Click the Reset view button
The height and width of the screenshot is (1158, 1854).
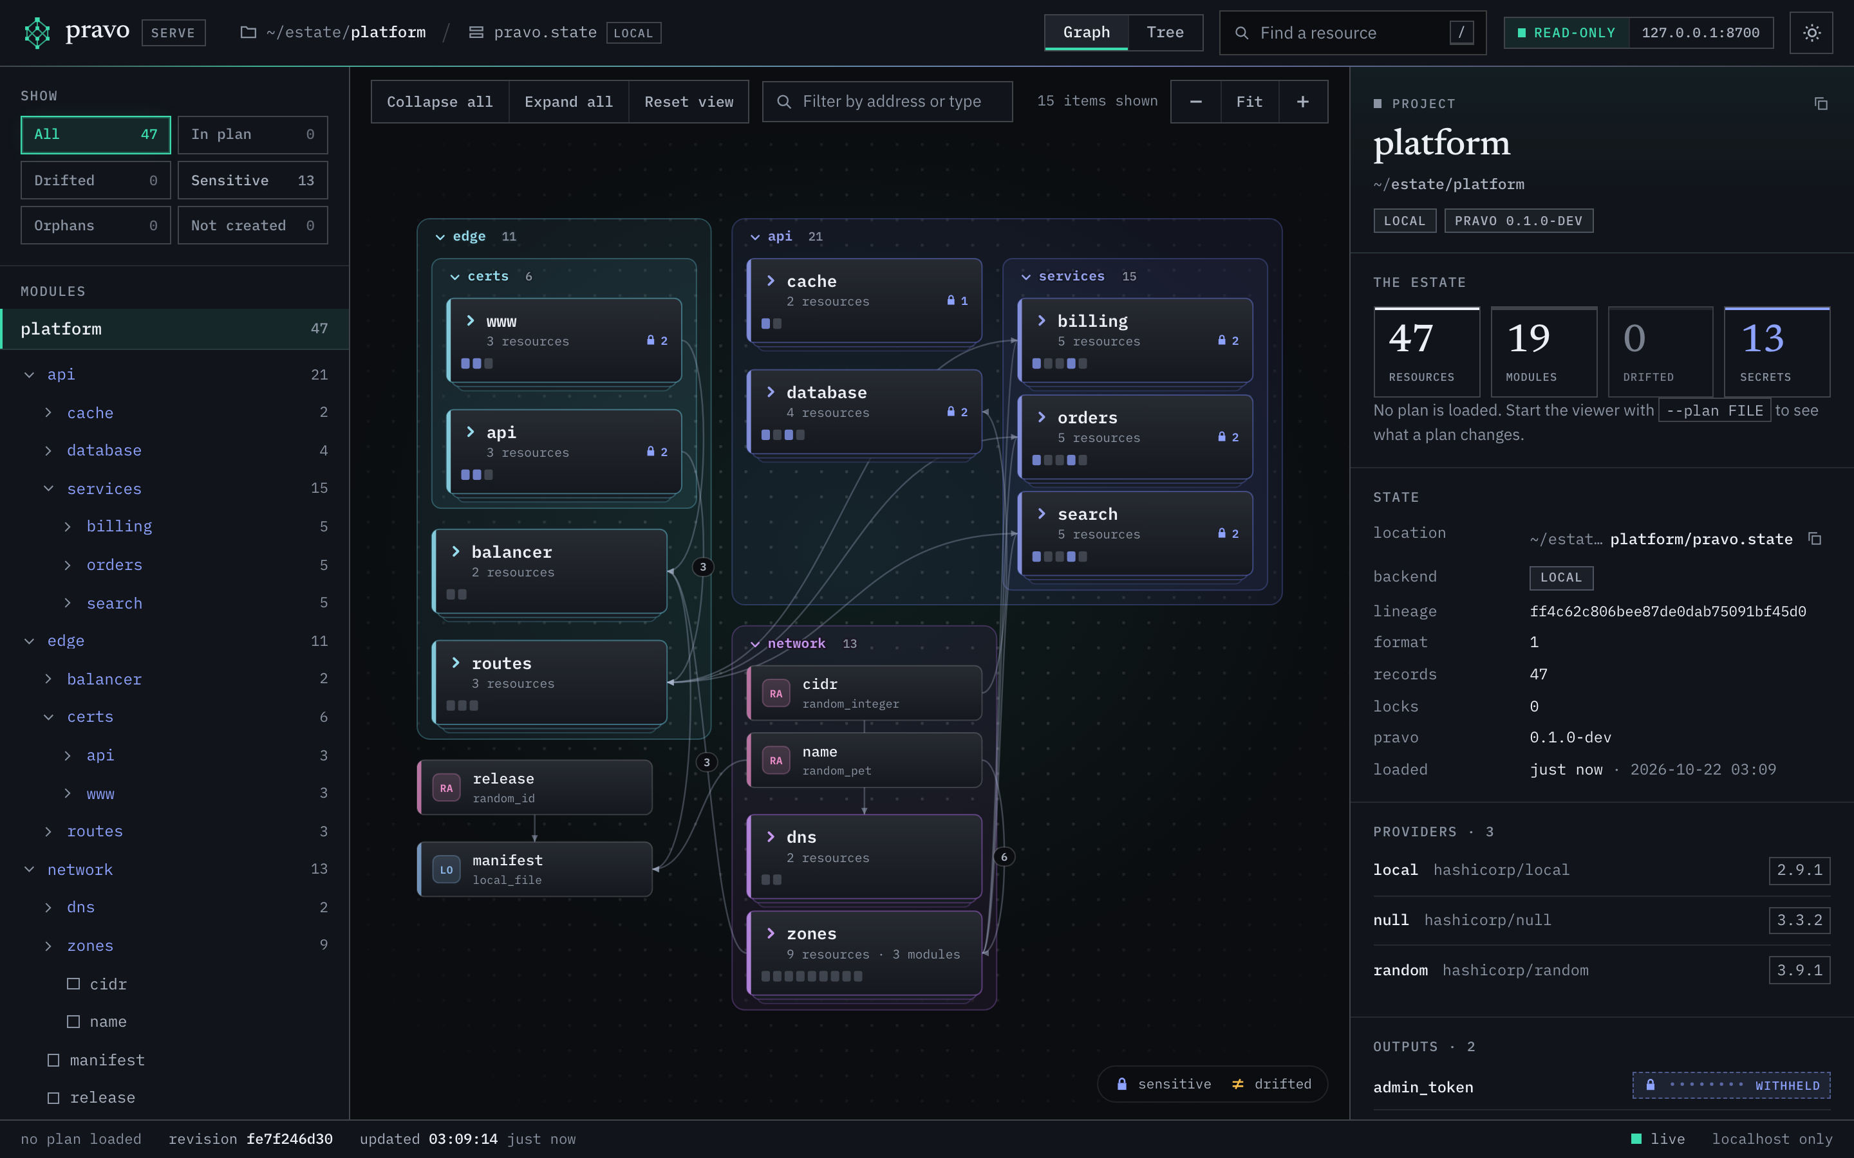[x=689, y=102]
